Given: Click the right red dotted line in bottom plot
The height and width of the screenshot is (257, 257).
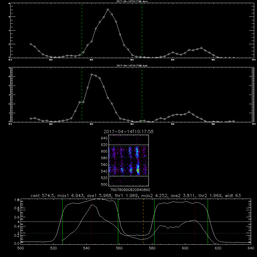Looking at the screenshot, I should (195, 221).
